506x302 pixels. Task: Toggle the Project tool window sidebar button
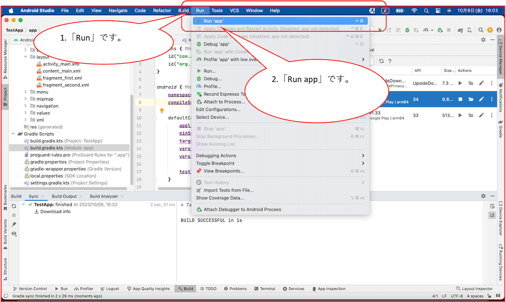coord(5,97)
